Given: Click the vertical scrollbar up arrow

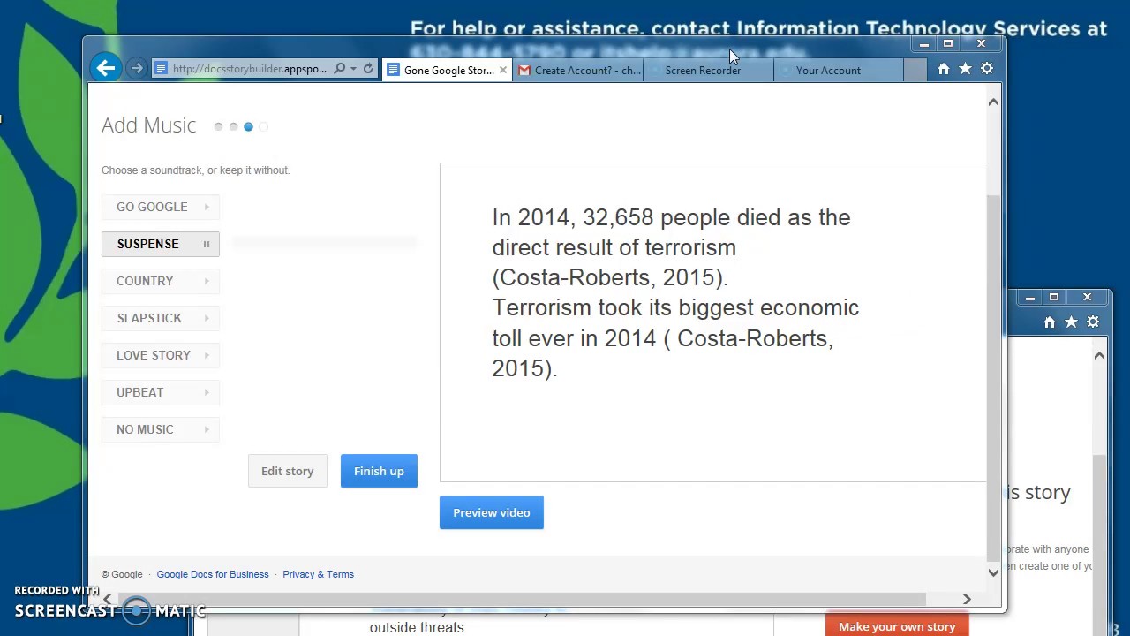Looking at the screenshot, I should tap(993, 102).
